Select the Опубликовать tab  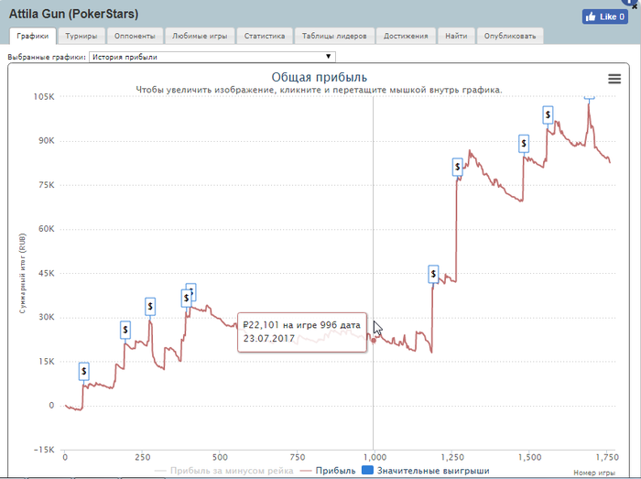[510, 36]
